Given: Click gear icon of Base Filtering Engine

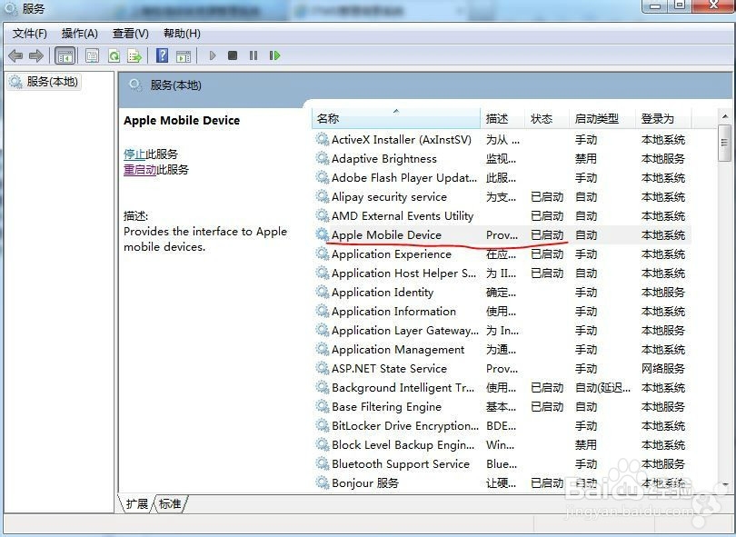Looking at the screenshot, I should (x=322, y=406).
